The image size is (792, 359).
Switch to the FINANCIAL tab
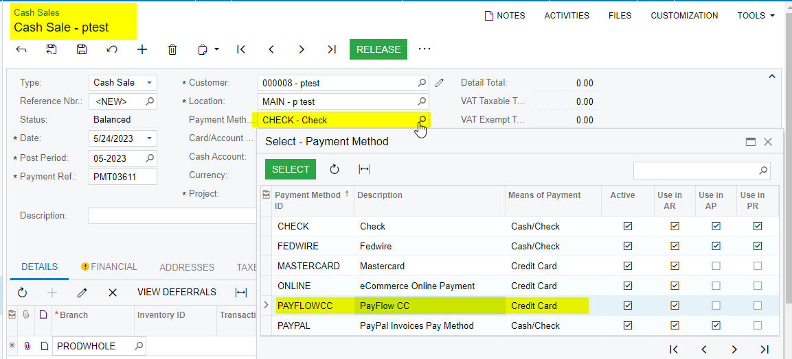click(109, 267)
